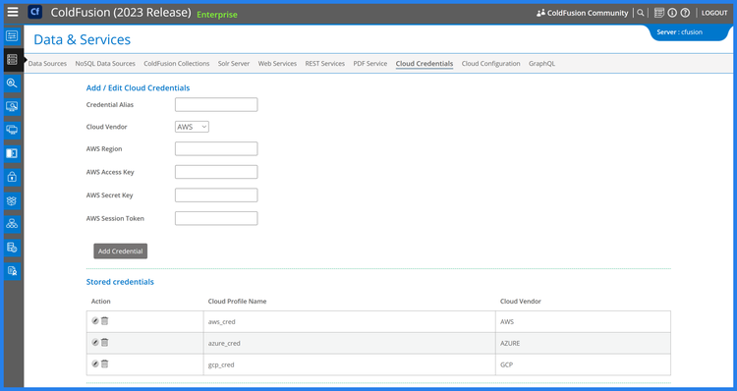Open Security padlock sidebar icon
Viewport: 737px width, 391px height.
[x=12, y=177]
